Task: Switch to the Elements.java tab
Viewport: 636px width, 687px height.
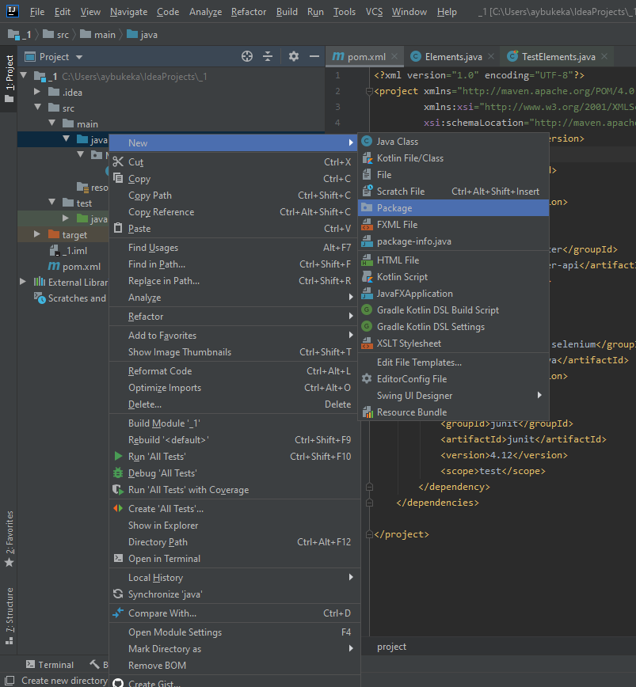Action: tap(453, 56)
